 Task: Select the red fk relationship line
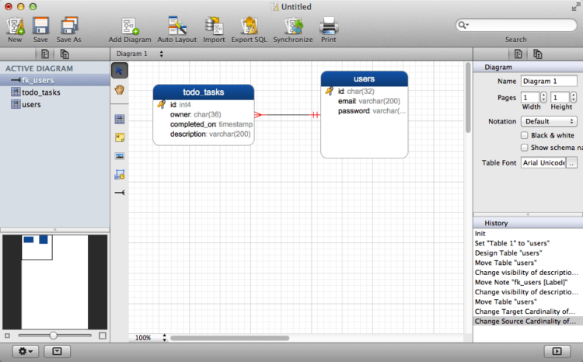click(x=288, y=115)
